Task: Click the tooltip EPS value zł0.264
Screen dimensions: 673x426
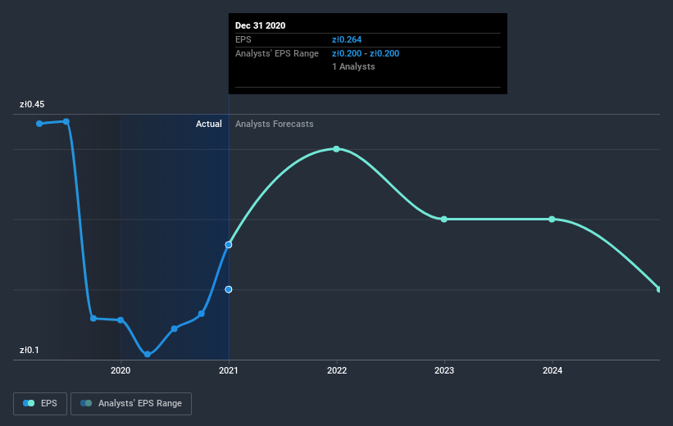Action: (347, 39)
